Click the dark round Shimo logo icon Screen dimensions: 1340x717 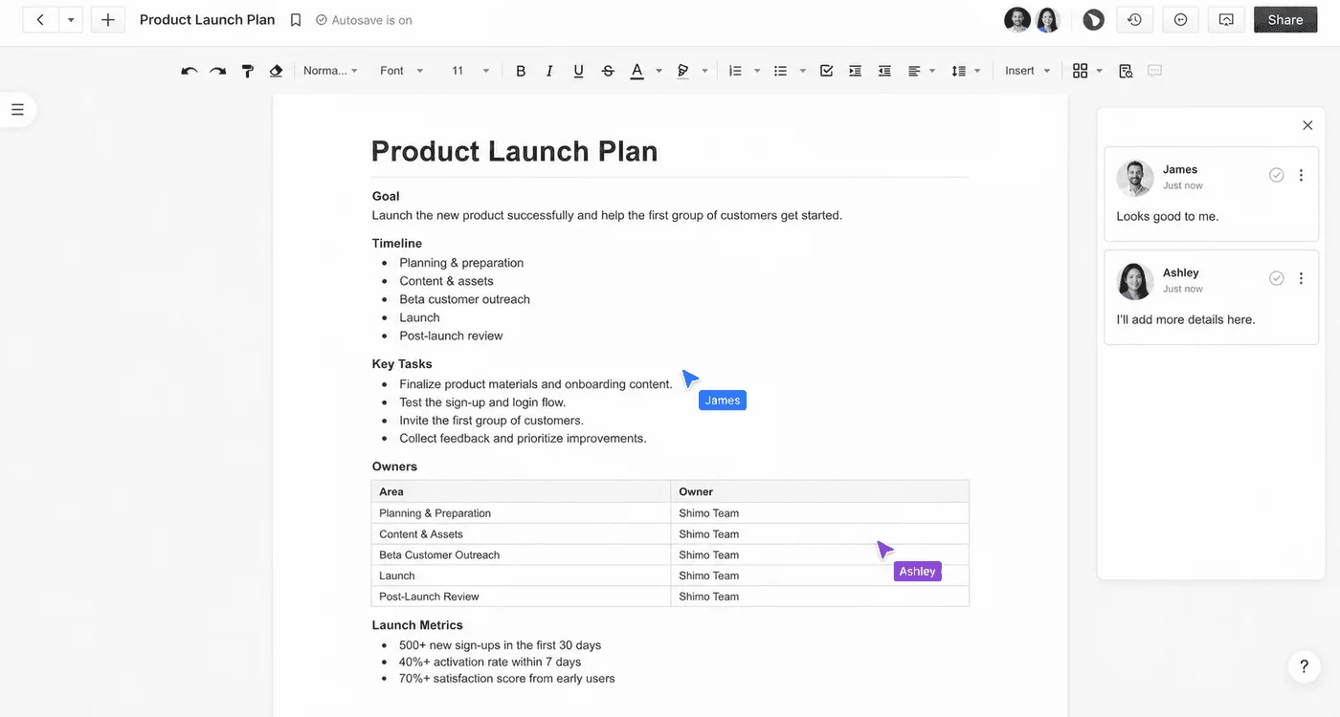pos(1093,20)
